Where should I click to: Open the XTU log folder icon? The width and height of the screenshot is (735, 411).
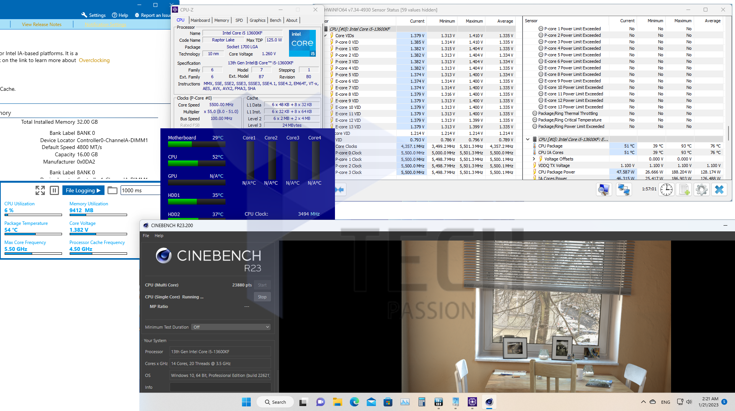(112, 190)
